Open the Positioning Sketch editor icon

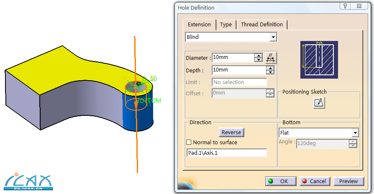click(319, 103)
